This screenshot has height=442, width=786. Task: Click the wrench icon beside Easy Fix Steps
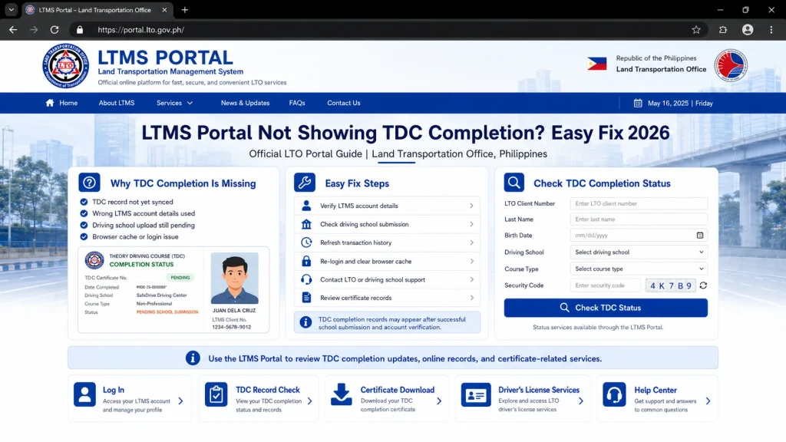pos(305,183)
